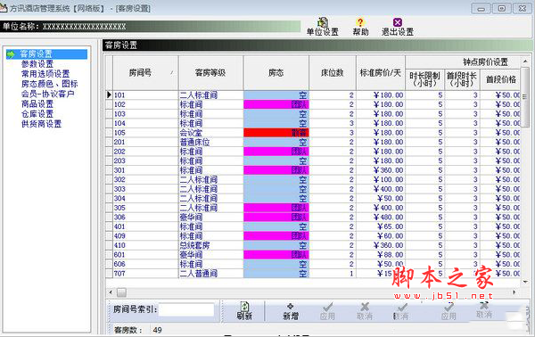Click the 二人标准间 cell in row 101
This screenshot has height=337, width=535.
pos(210,95)
